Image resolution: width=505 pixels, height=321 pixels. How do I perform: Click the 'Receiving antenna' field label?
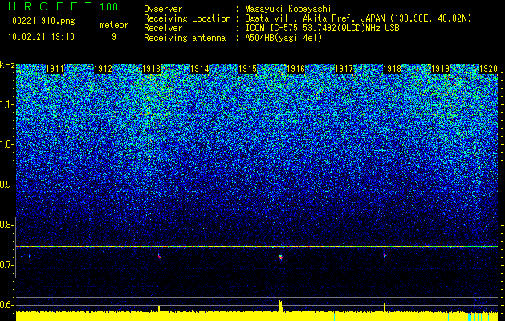coord(185,38)
